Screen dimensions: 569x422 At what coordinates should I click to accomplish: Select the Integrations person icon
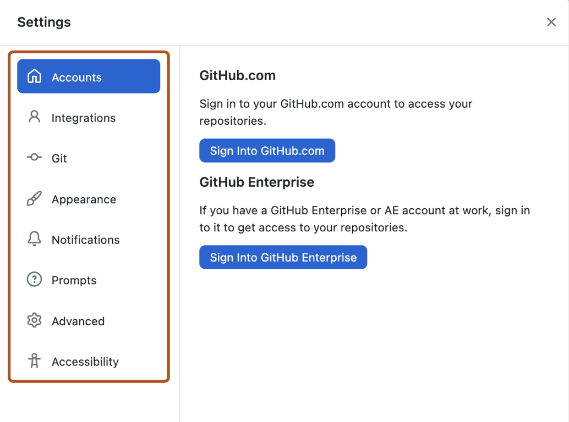(x=34, y=118)
